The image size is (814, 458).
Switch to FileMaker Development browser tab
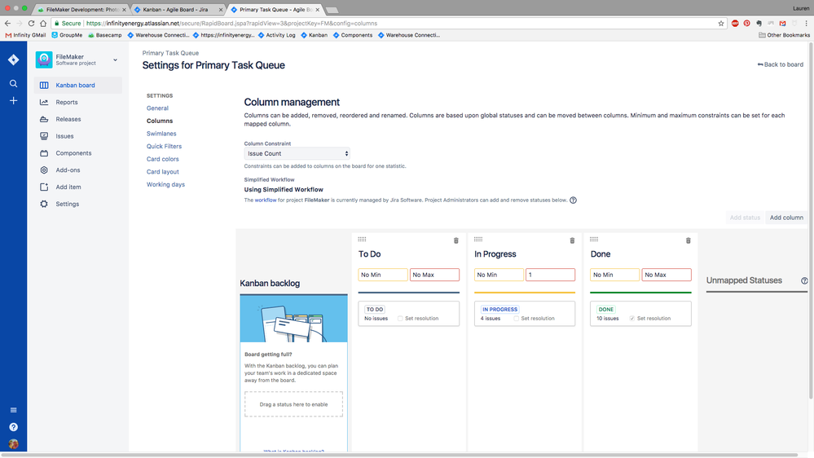coord(82,9)
